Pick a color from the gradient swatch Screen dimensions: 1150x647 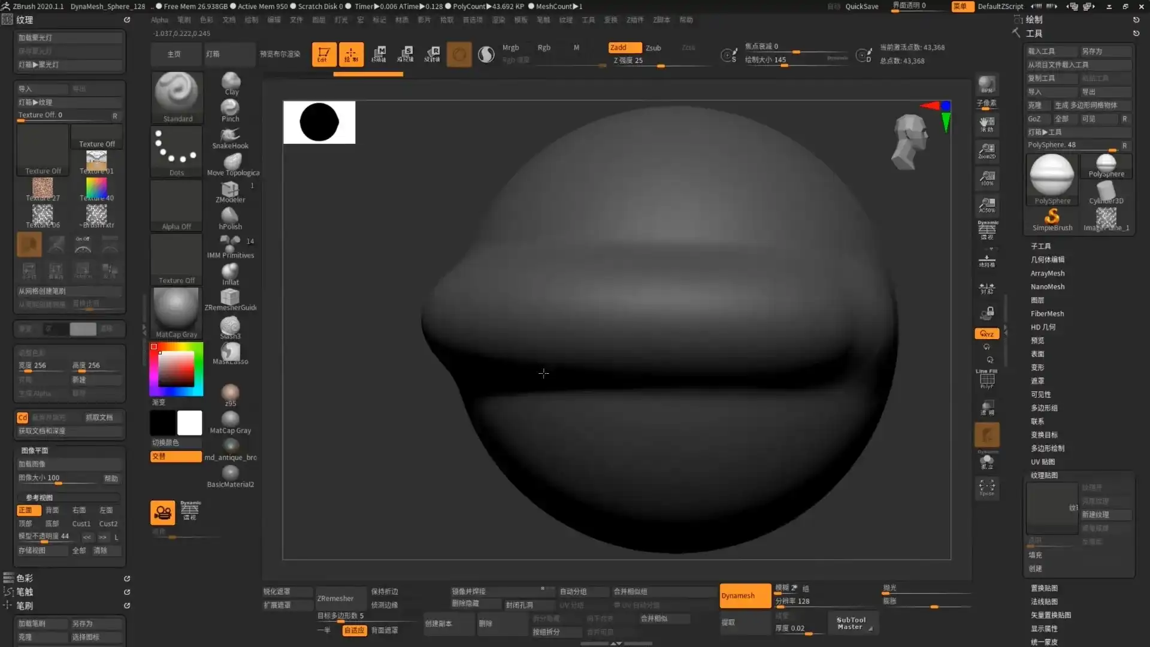tap(175, 370)
